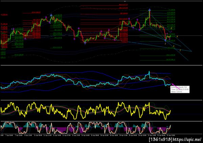Select the blue up arrow at the 14 Apr low
The width and height of the screenshot is (203, 143).
(85, 43)
